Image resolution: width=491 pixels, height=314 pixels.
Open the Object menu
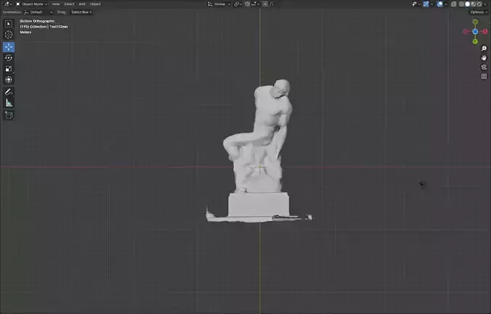[95, 4]
